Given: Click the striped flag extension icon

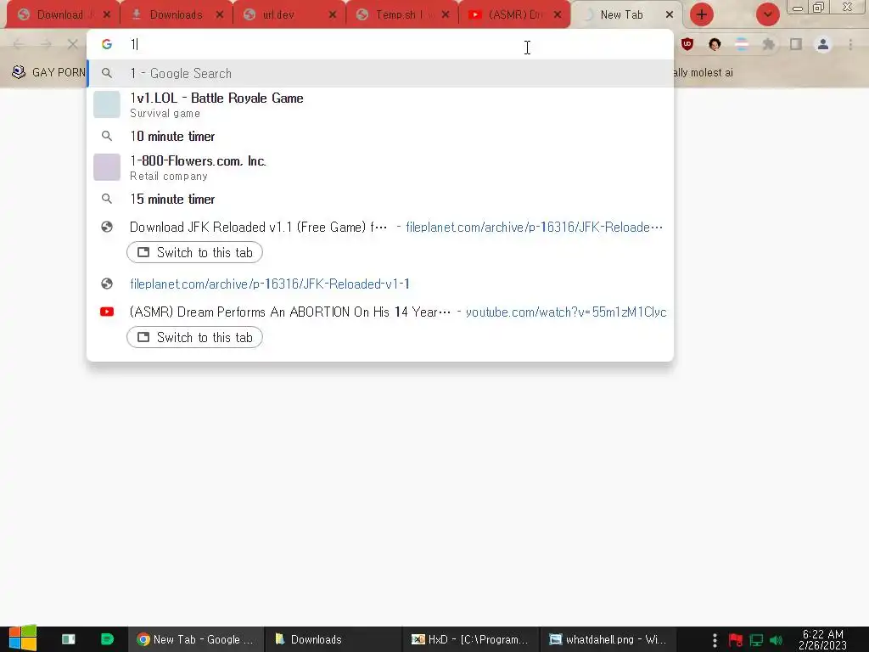Looking at the screenshot, I should (742, 44).
